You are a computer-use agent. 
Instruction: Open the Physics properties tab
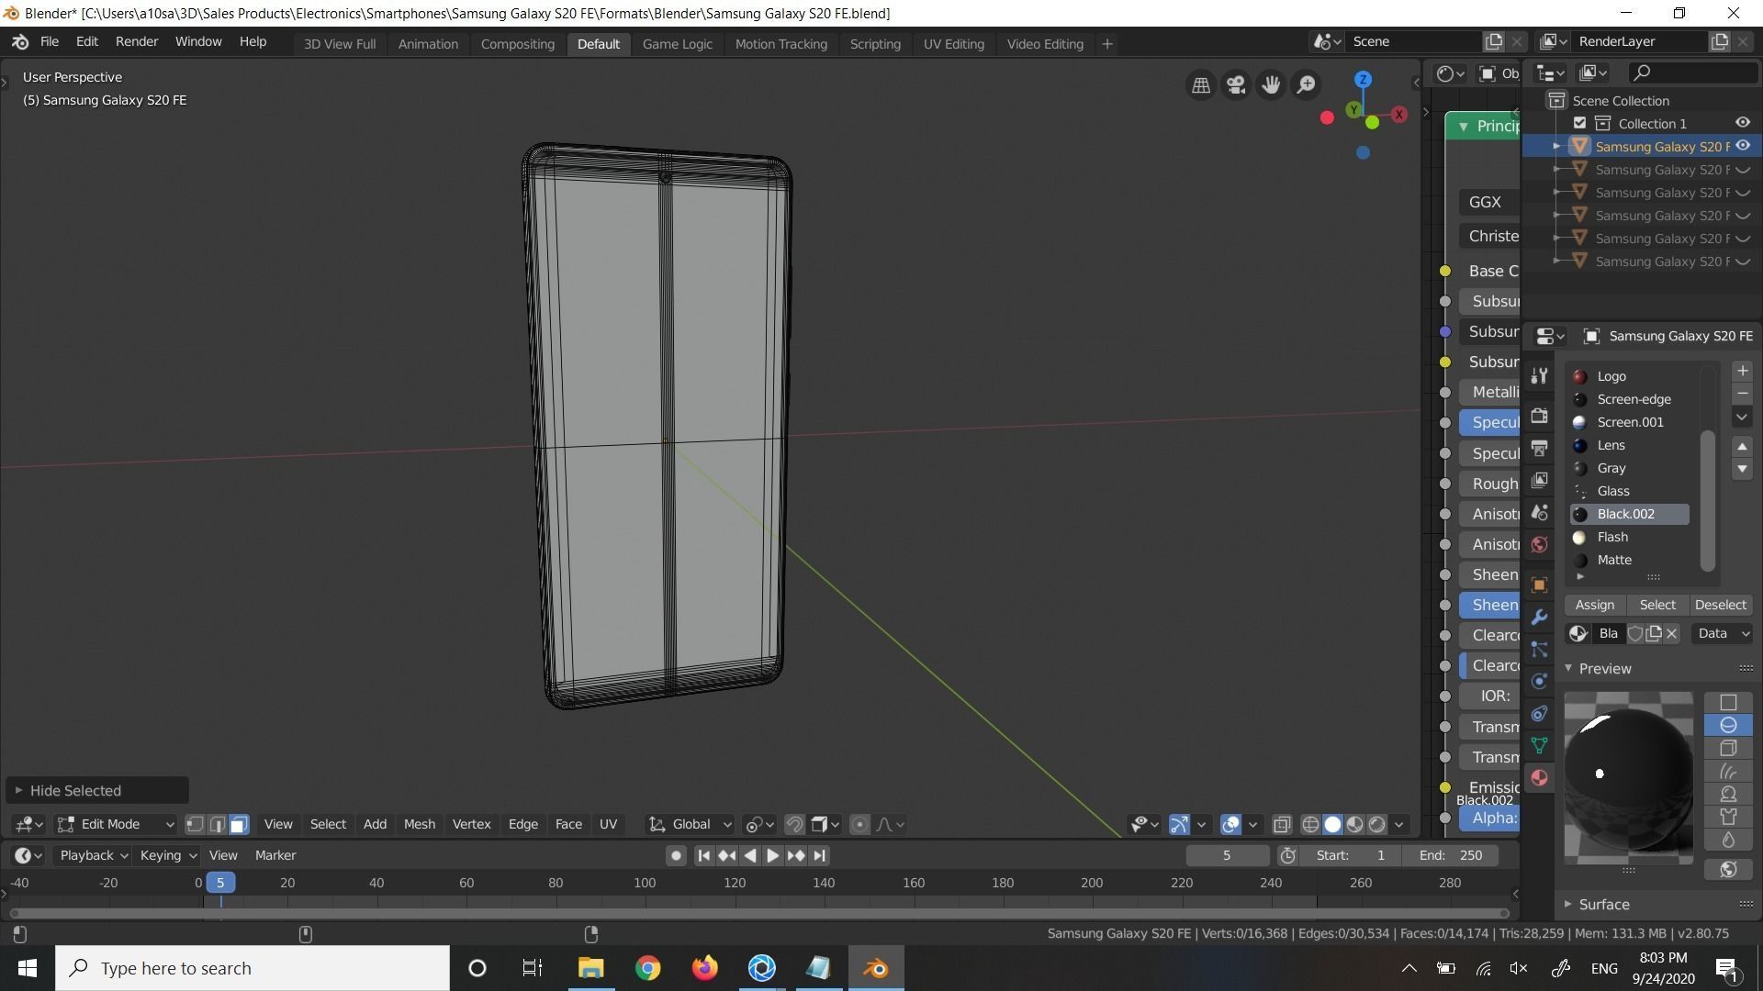click(1540, 681)
